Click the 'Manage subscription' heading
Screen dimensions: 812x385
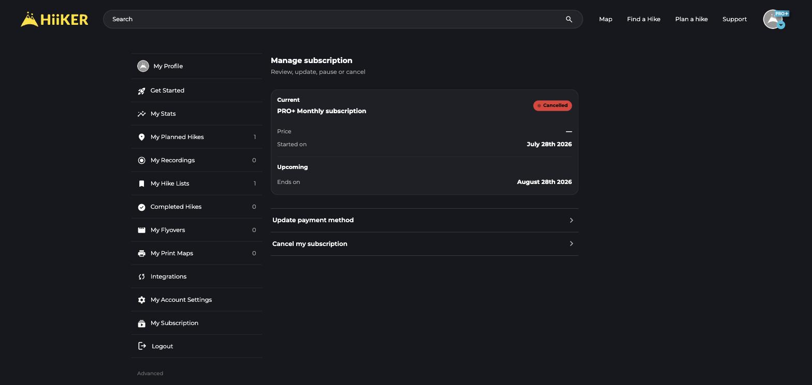click(x=311, y=60)
